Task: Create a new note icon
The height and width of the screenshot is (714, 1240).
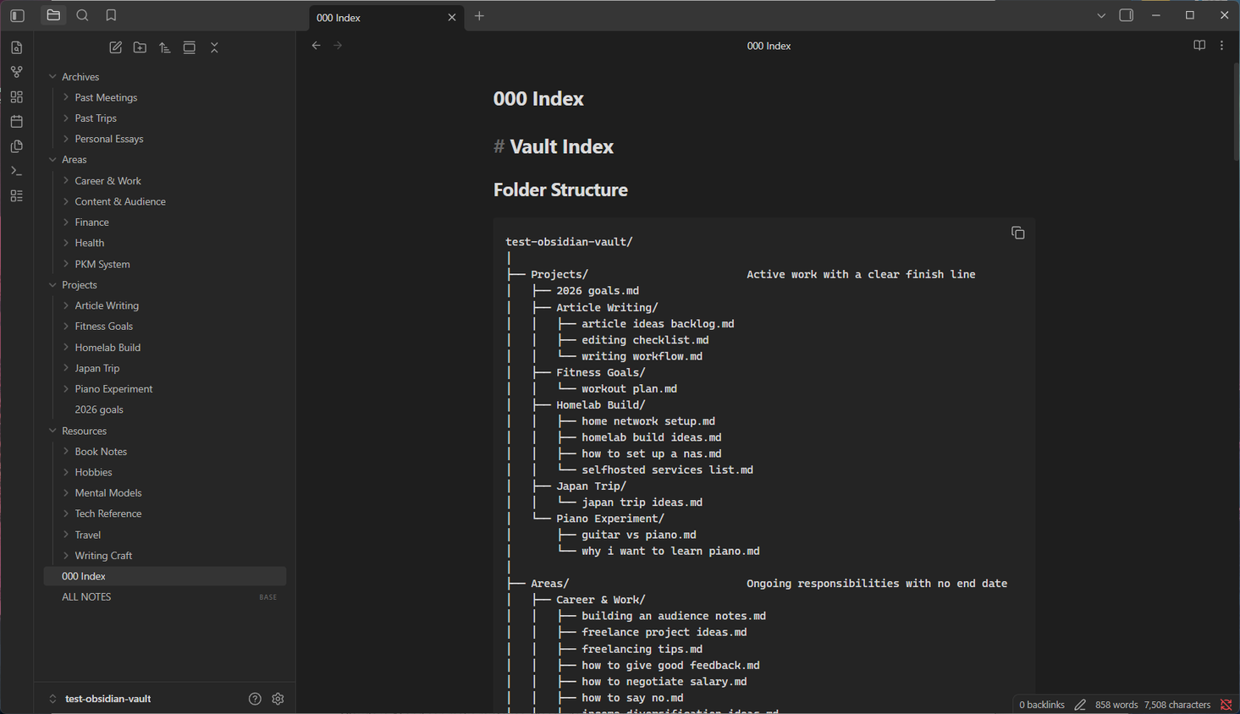Action: pyautogui.click(x=116, y=48)
